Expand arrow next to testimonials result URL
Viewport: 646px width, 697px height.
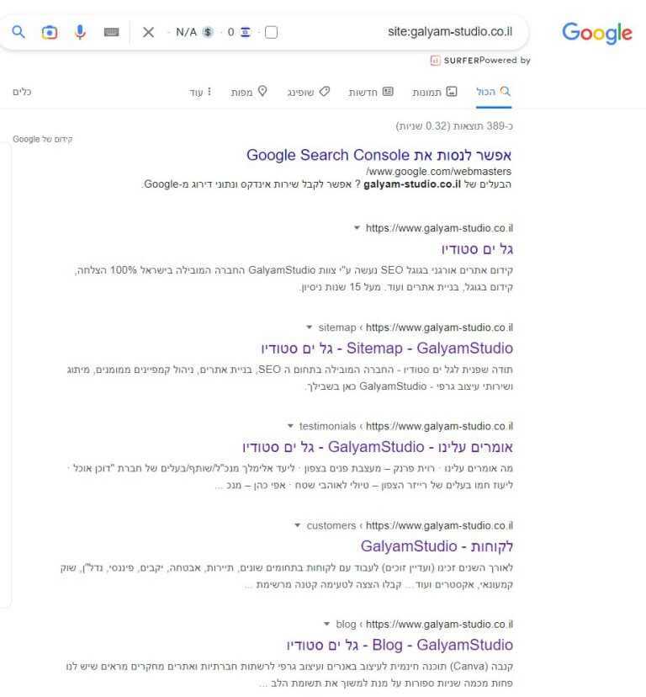click(x=290, y=426)
